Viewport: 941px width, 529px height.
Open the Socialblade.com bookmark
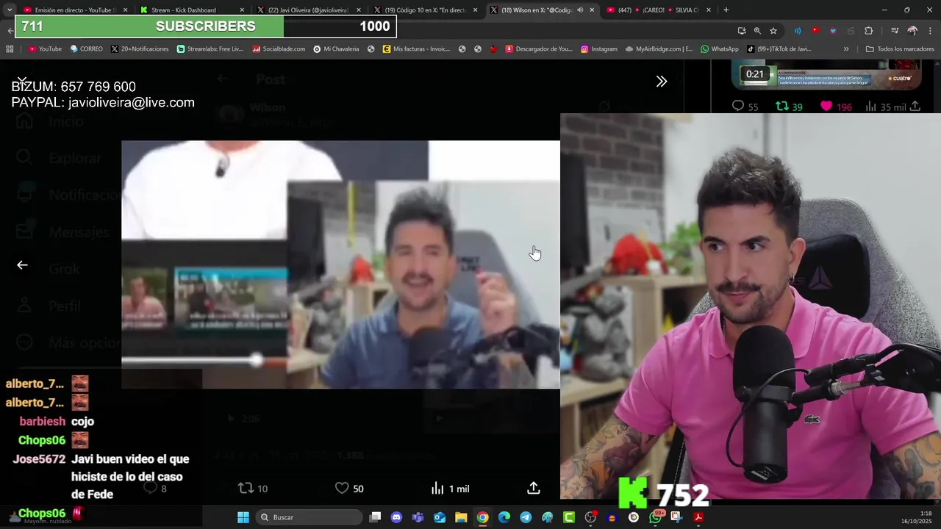pyautogui.click(x=279, y=49)
